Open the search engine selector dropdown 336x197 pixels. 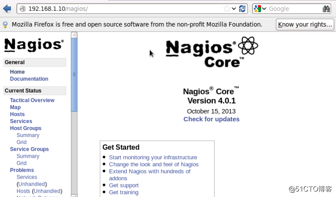coord(264,9)
